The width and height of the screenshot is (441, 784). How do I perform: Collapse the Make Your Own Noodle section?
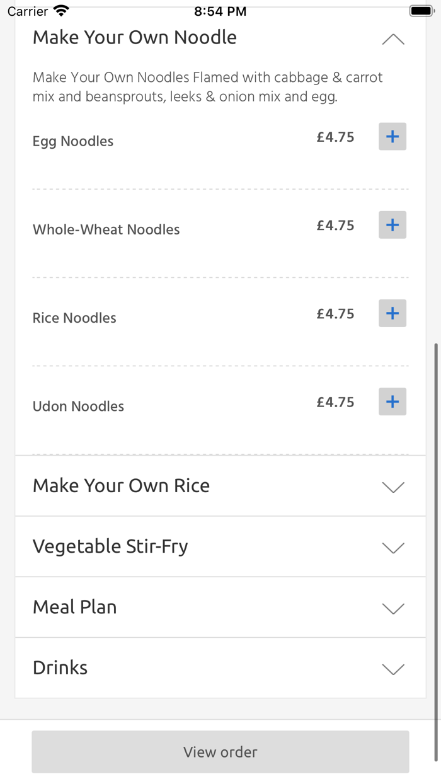tap(393, 40)
